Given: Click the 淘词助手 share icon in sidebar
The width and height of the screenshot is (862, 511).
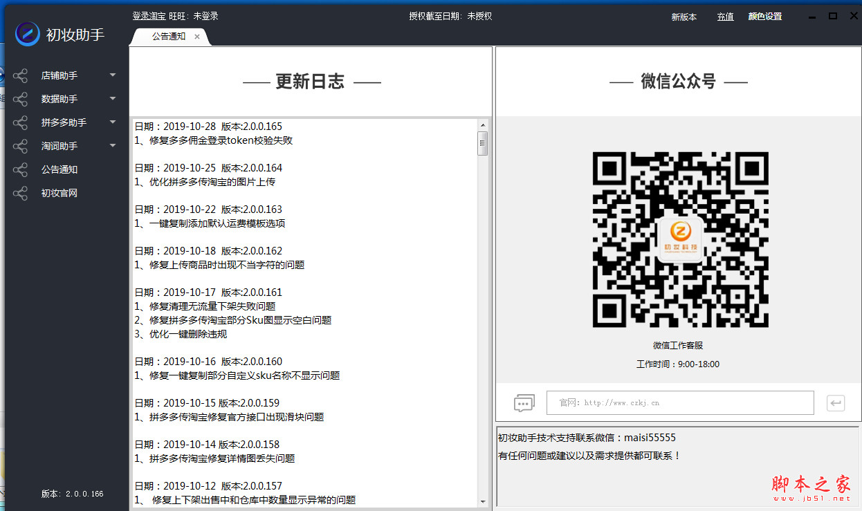Looking at the screenshot, I should point(21,146).
